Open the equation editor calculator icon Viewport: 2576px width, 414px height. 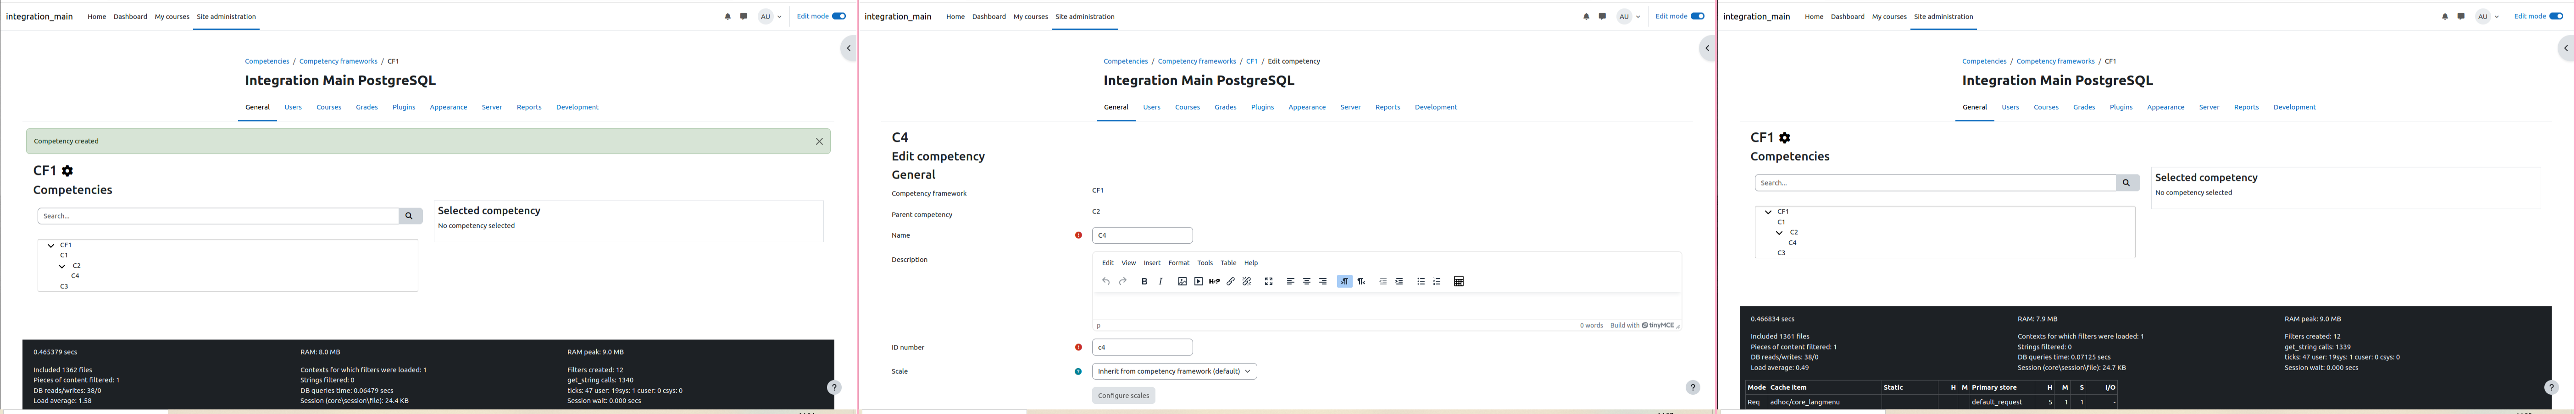pyautogui.click(x=1459, y=281)
